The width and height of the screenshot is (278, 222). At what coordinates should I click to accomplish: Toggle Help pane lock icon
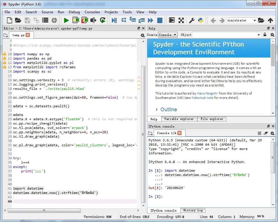click(265, 35)
